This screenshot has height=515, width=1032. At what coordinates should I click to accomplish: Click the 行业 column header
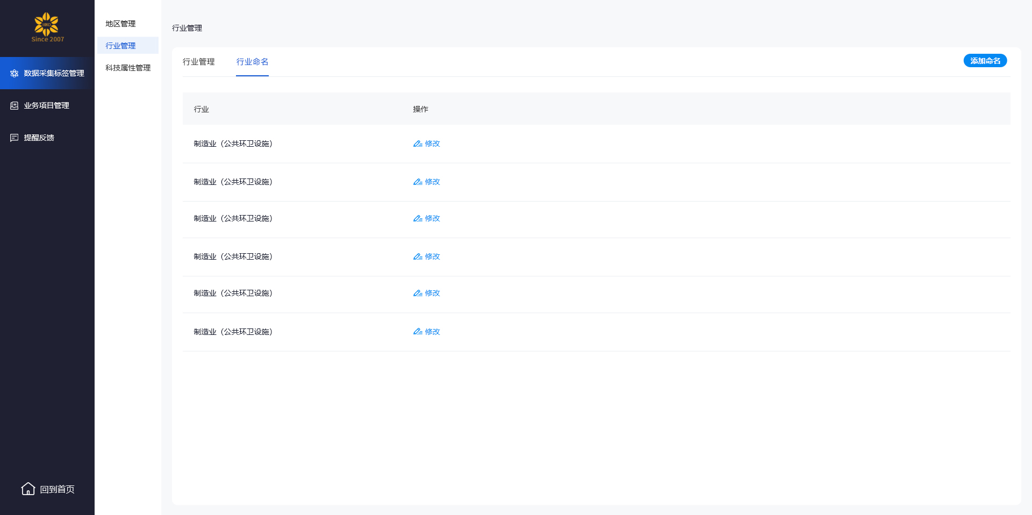(201, 109)
